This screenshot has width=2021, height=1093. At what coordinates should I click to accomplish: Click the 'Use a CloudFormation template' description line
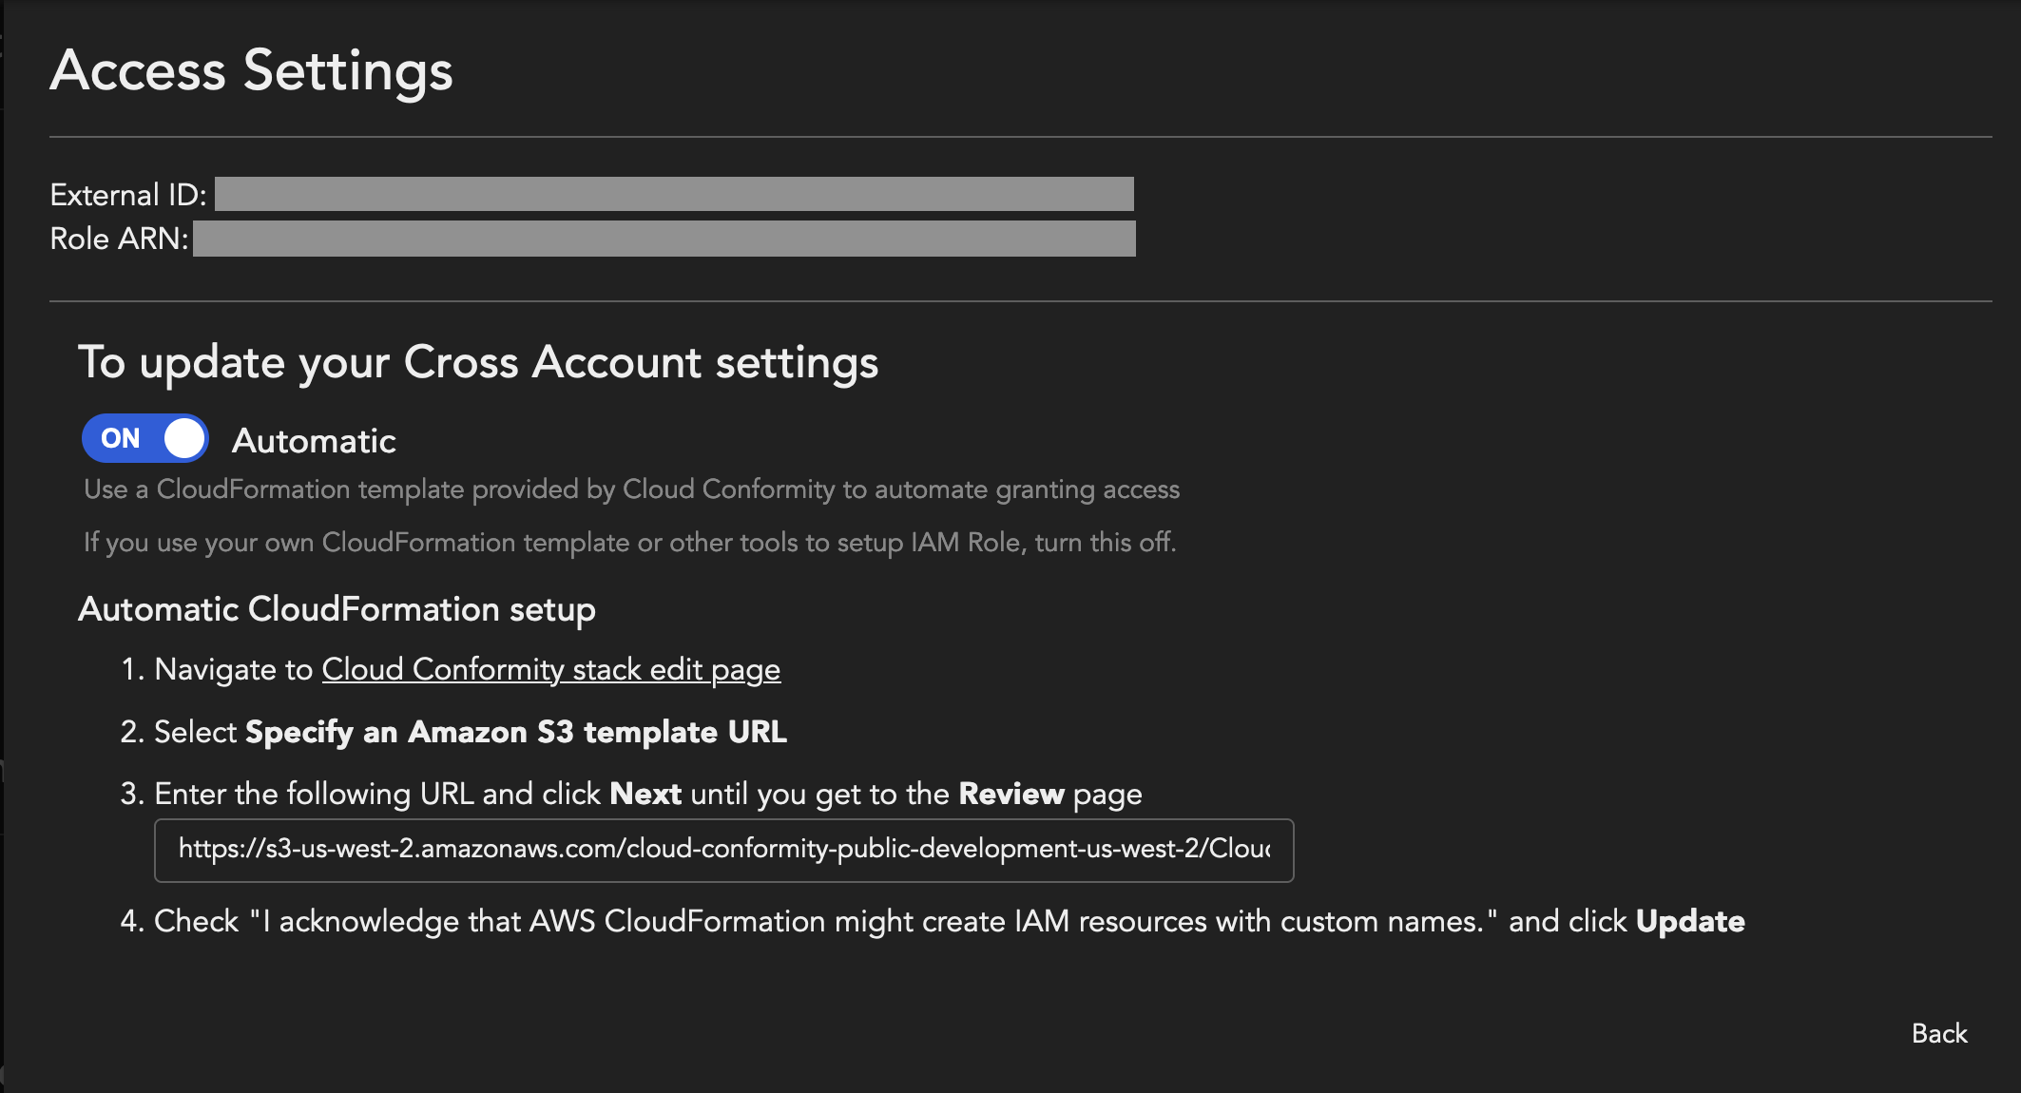point(631,489)
